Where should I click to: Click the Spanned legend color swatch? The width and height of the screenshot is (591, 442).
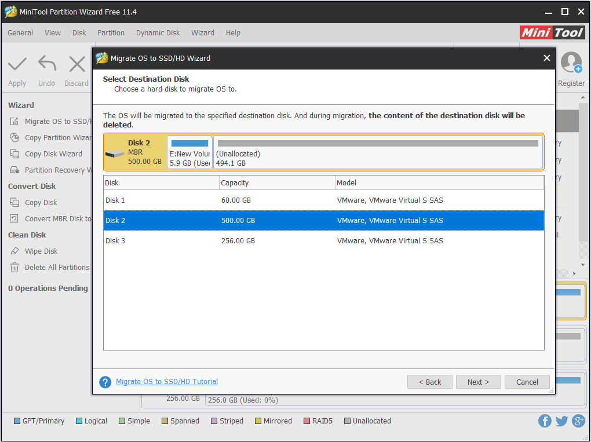[x=165, y=421]
